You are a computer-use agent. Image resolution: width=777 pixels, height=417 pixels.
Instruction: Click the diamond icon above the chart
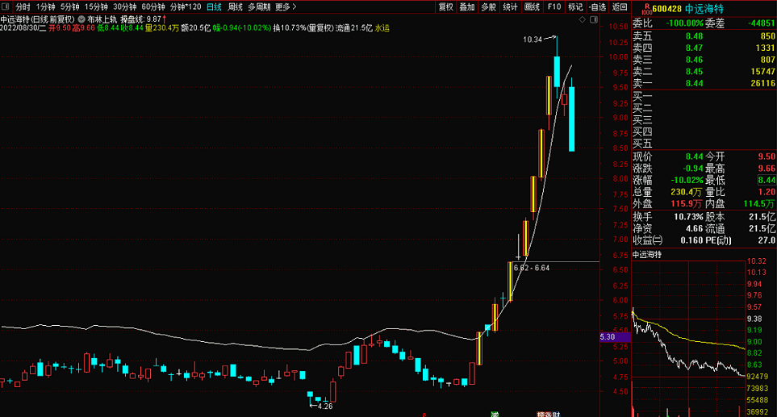coord(583,20)
